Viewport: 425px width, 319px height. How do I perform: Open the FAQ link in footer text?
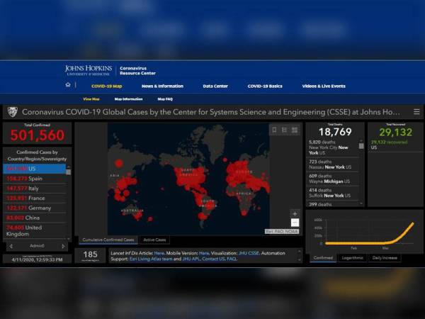pos(232,259)
